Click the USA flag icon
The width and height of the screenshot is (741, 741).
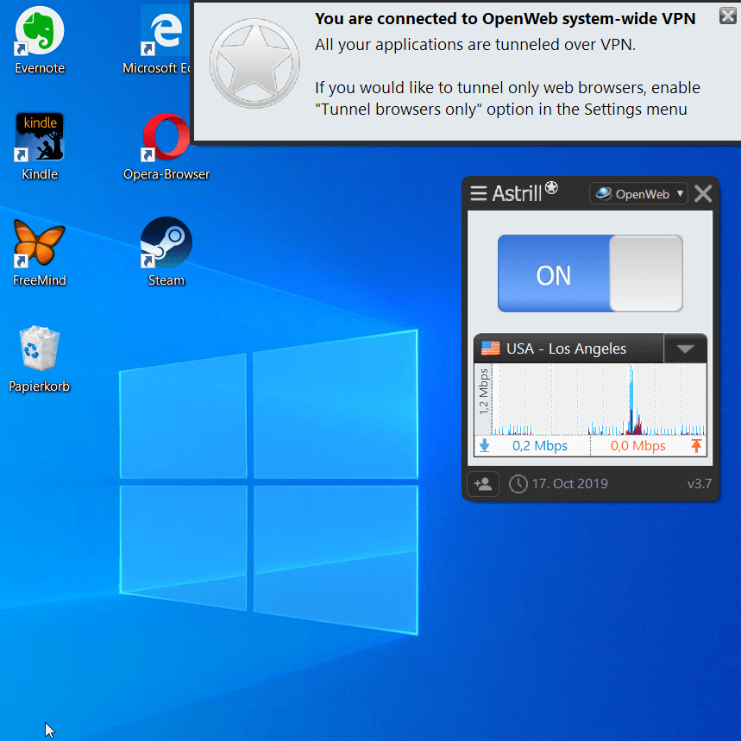490,349
